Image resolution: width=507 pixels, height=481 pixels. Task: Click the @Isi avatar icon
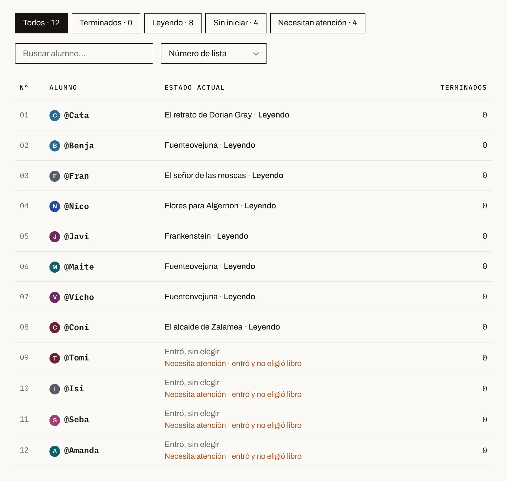coord(55,389)
